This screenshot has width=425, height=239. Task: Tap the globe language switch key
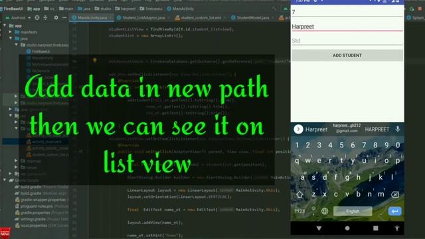pos(325,211)
